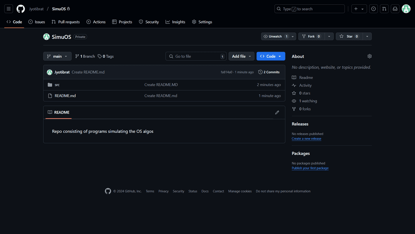
Task: Click the fork icon beside 0 forks
Action: [x=294, y=109]
